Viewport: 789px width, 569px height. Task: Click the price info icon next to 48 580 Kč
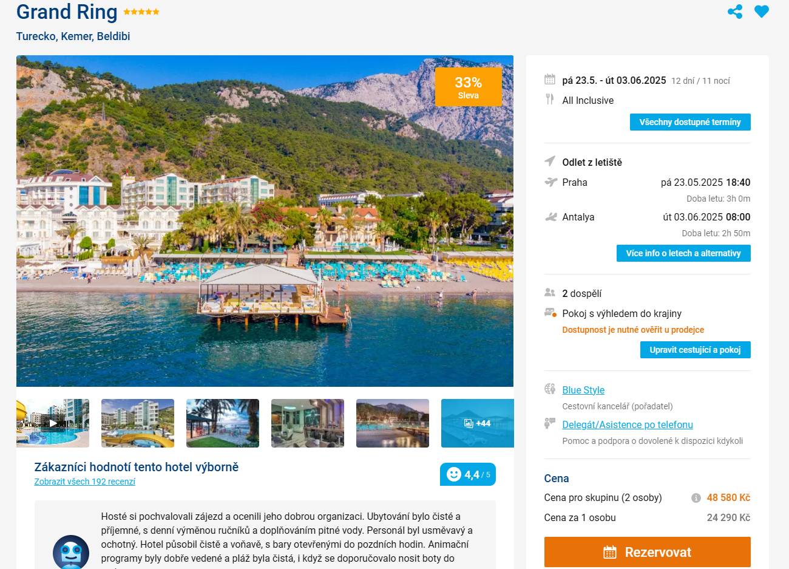(696, 498)
